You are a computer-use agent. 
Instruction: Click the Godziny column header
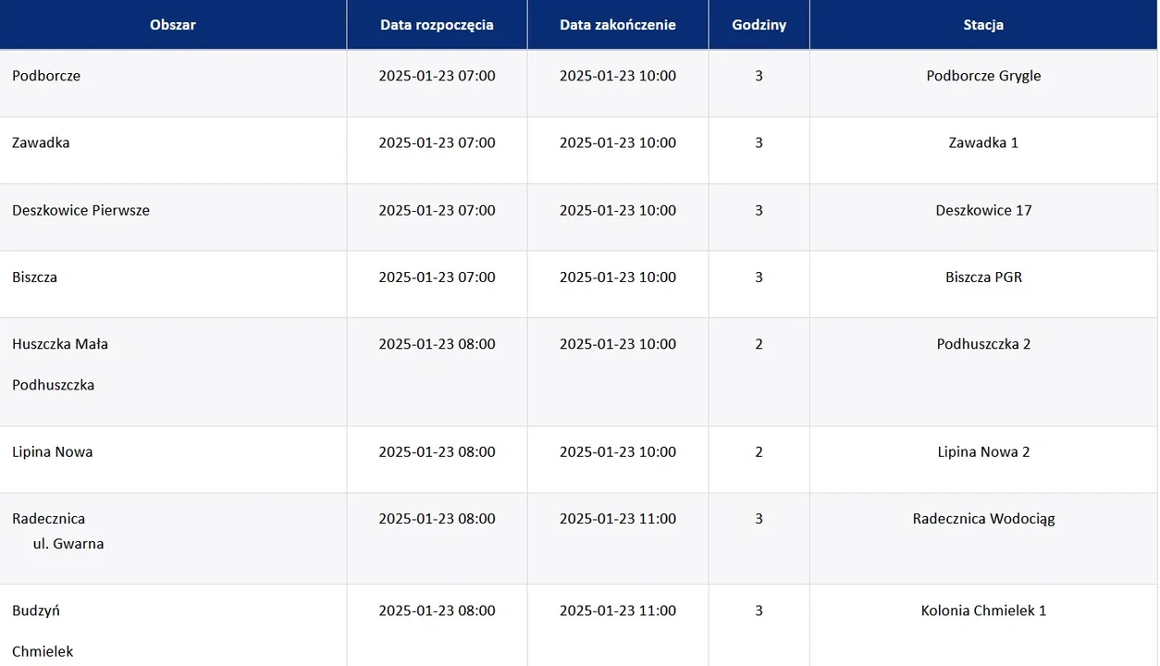click(759, 25)
